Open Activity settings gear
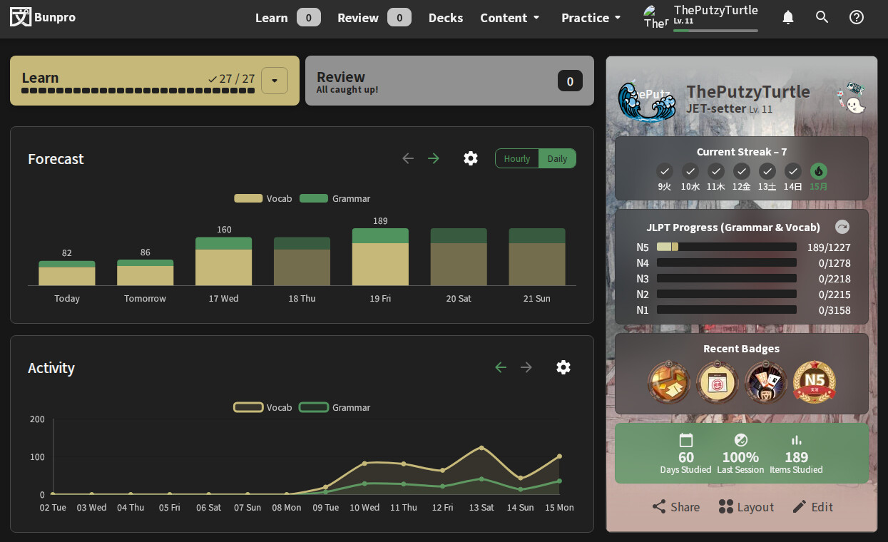Screen dimensions: 888x542 [x=563, y=367]
